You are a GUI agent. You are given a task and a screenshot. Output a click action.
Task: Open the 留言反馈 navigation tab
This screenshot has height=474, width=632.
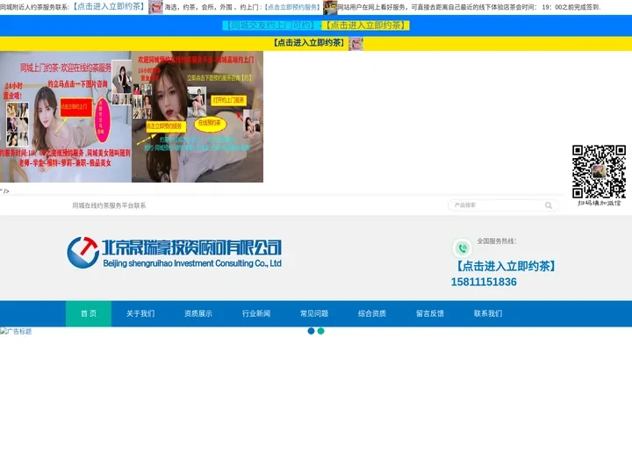tap(430, 313)
